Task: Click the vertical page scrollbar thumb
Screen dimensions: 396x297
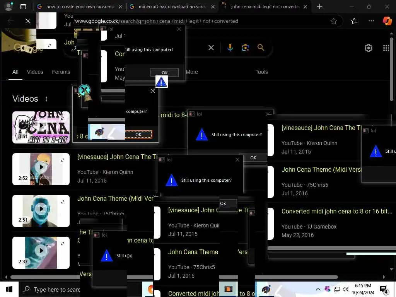Action: click(391, 69)
